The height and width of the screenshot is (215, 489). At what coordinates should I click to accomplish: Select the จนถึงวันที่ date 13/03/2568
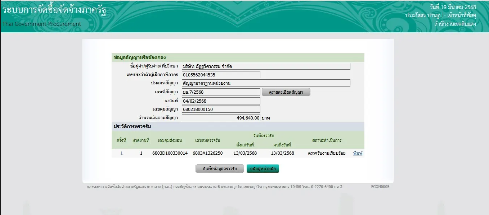[x=282, y=153]
